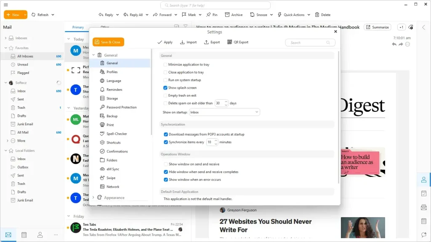This screenshot has width=431, height=242.
Task: Enable Run on system startup
Action: tap(165, 80)
